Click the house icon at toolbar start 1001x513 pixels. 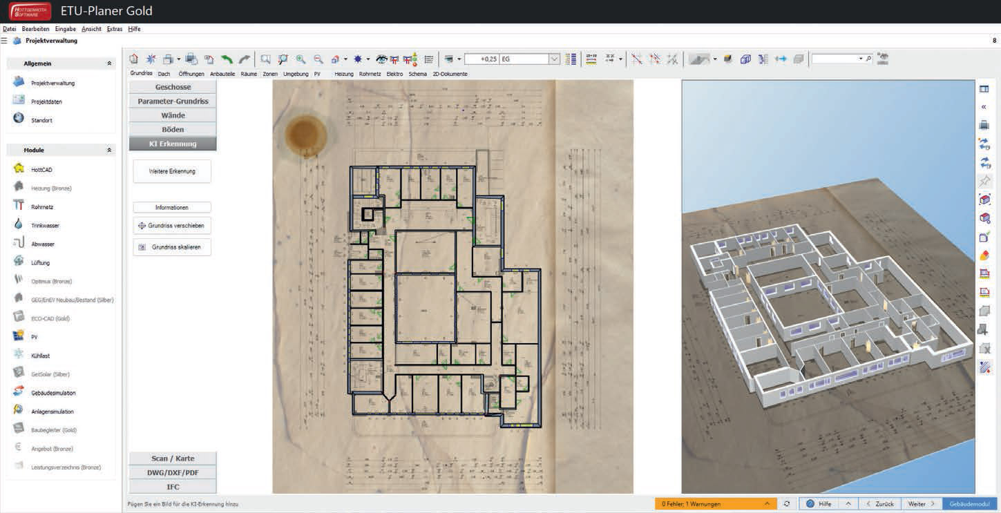134,59
